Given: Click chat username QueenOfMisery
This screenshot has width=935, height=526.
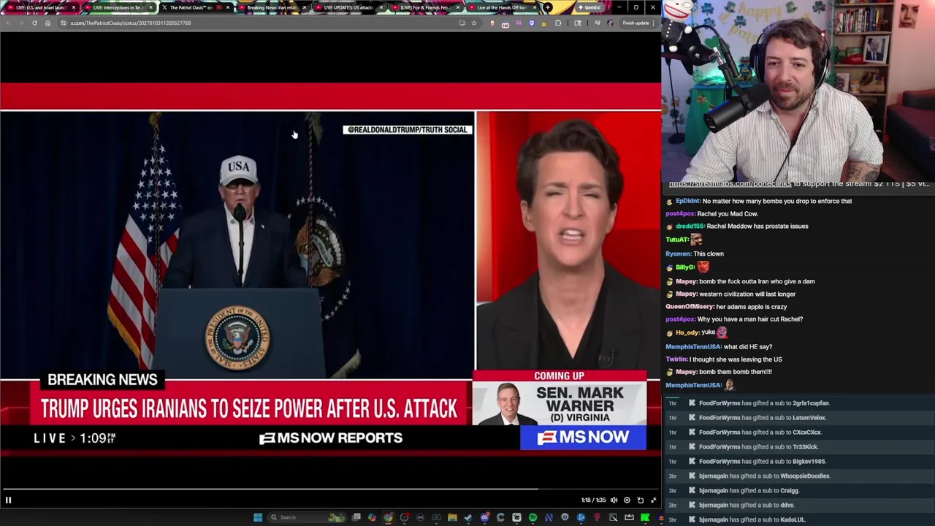Looking at the screenshot, I should pos(690,307).
